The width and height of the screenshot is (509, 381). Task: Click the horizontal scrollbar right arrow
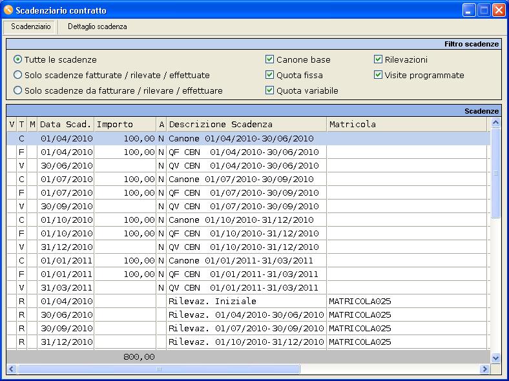tap(484, 369)
